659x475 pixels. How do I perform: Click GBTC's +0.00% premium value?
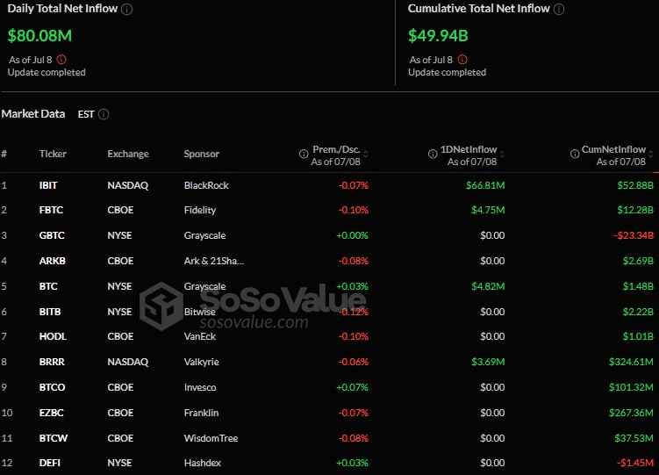click(x=352, y=235)
